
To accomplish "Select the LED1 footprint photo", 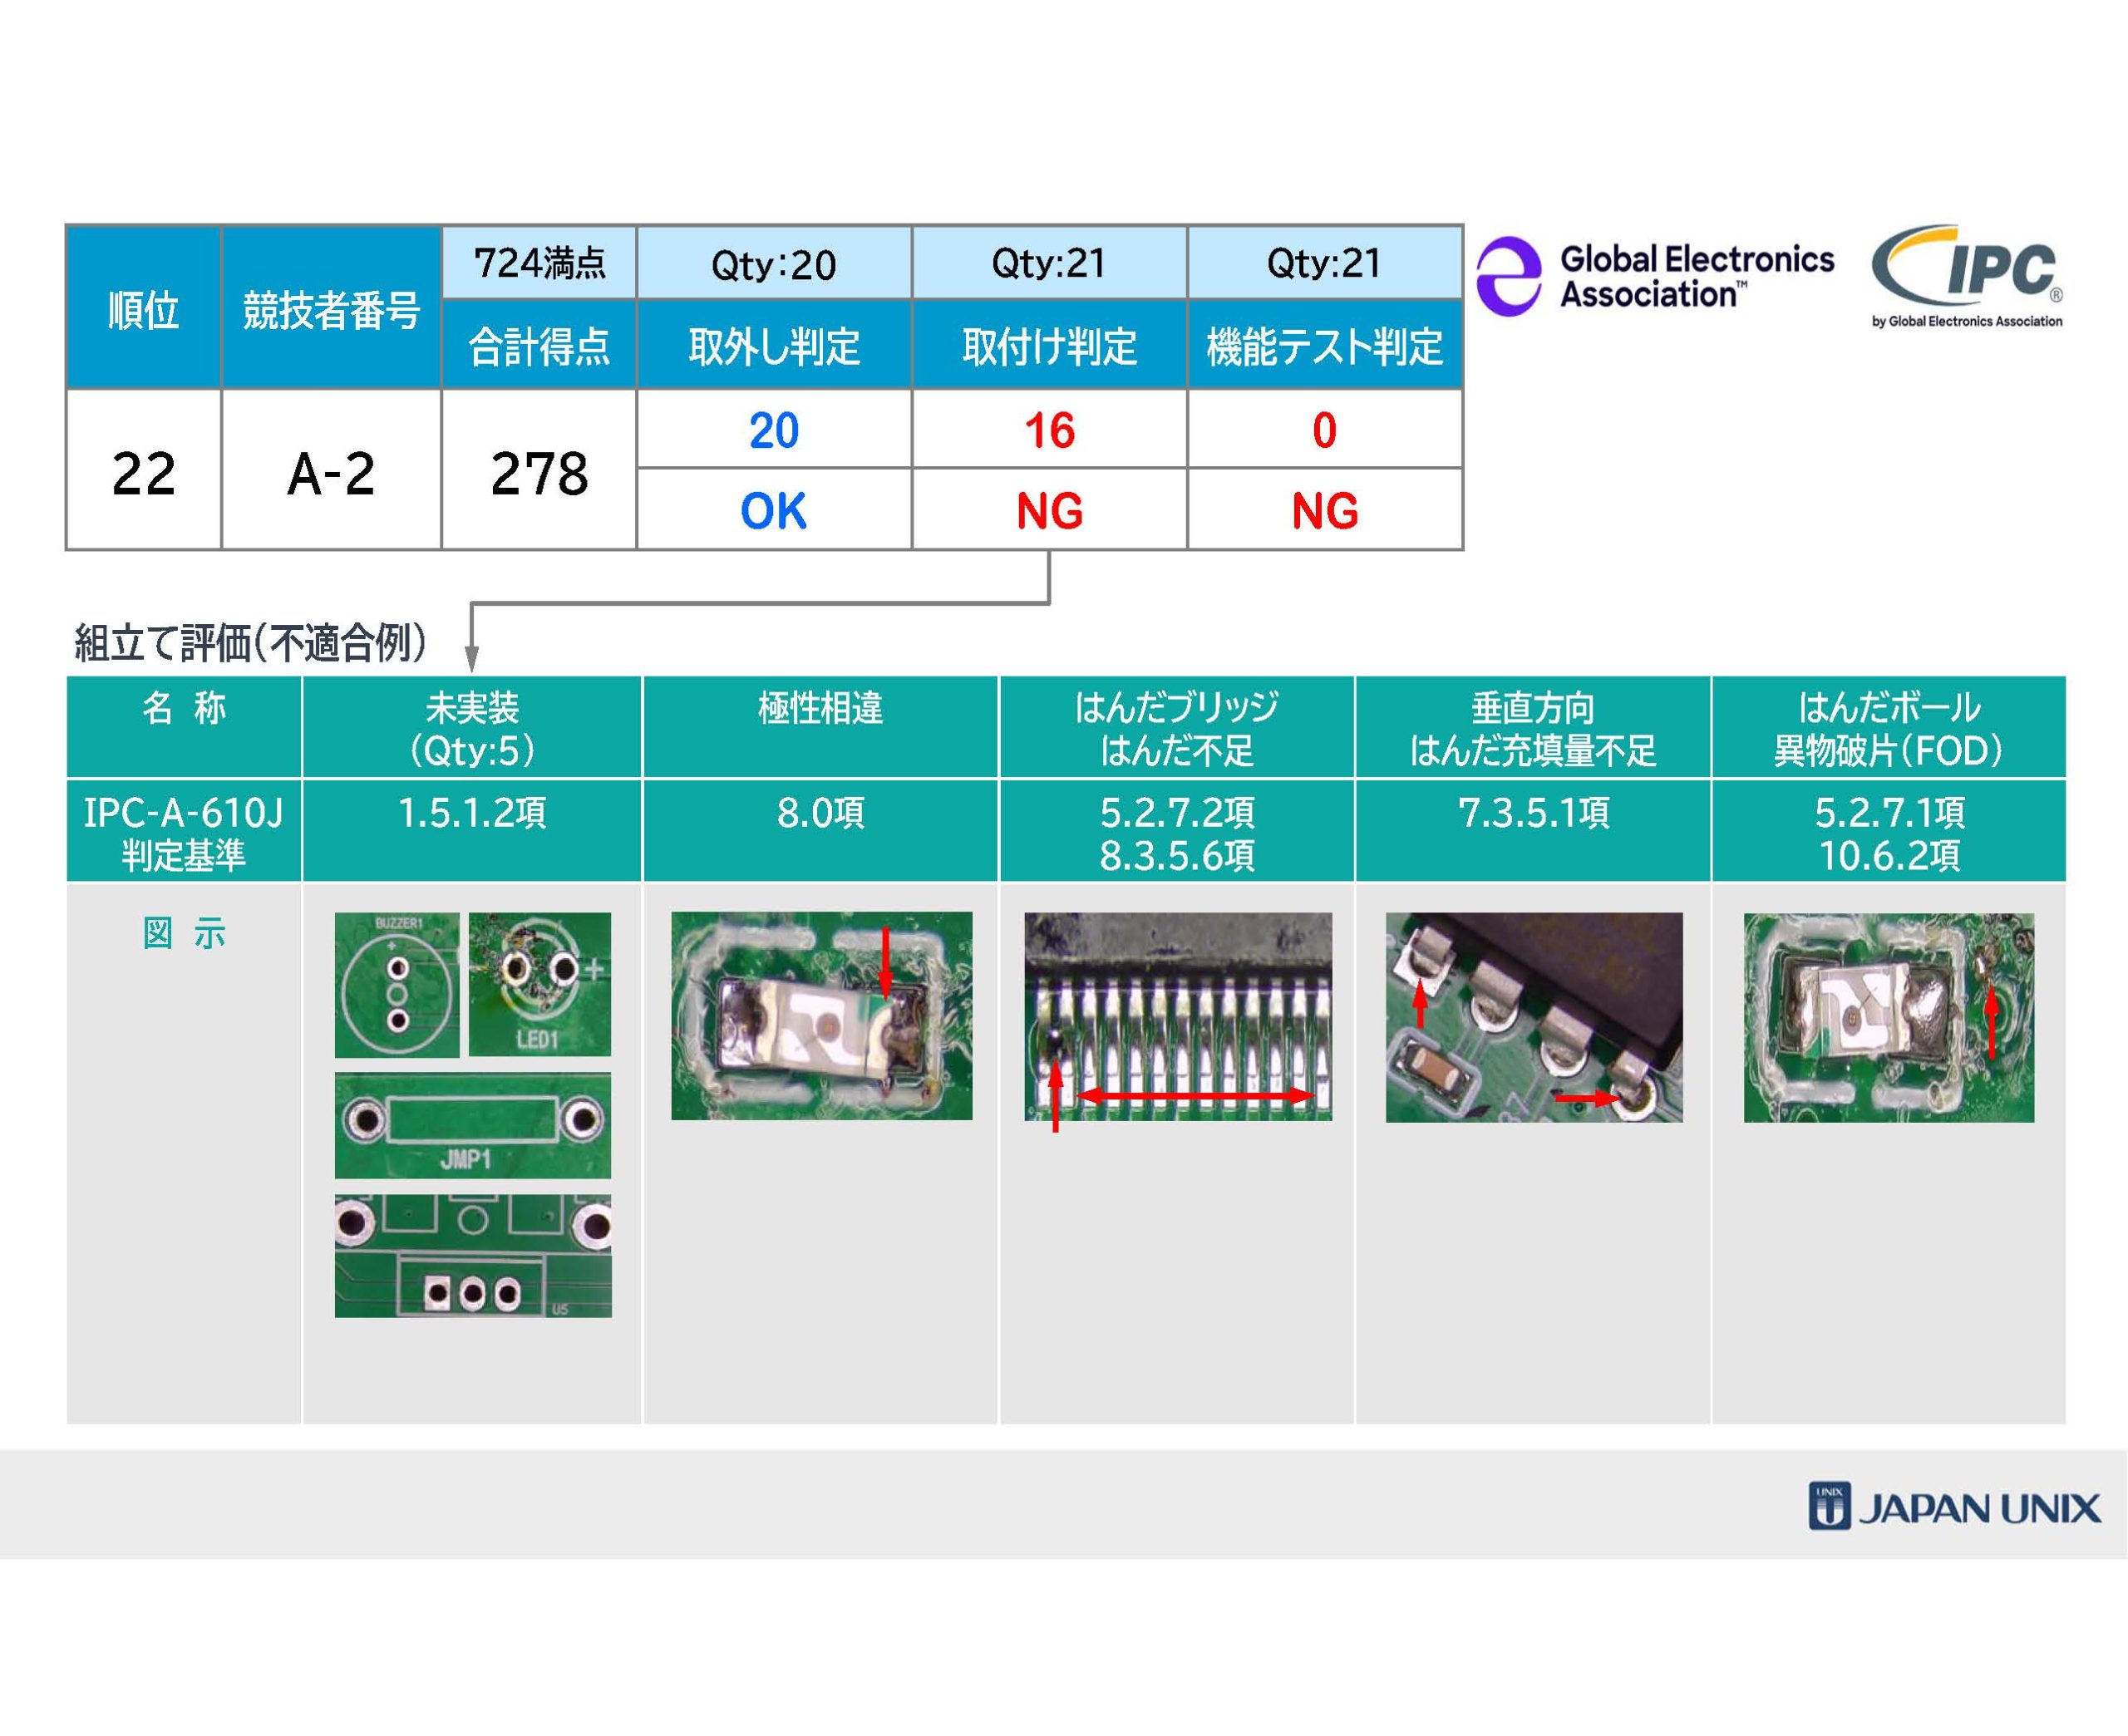I will coord(540,983).
